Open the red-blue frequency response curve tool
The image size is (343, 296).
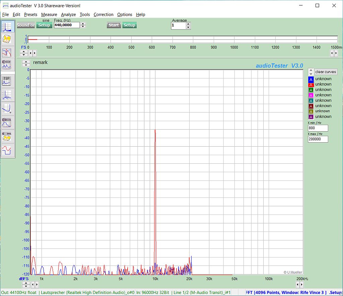click(7, 53)
